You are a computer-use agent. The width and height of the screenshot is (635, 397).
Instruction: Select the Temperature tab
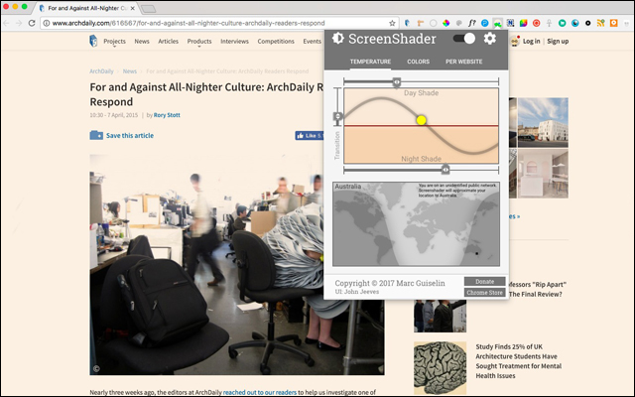369,62
